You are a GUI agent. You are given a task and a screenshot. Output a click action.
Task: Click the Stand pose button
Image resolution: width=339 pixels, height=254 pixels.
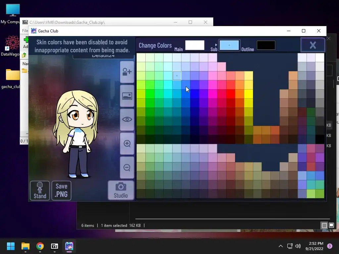[40, 190]
